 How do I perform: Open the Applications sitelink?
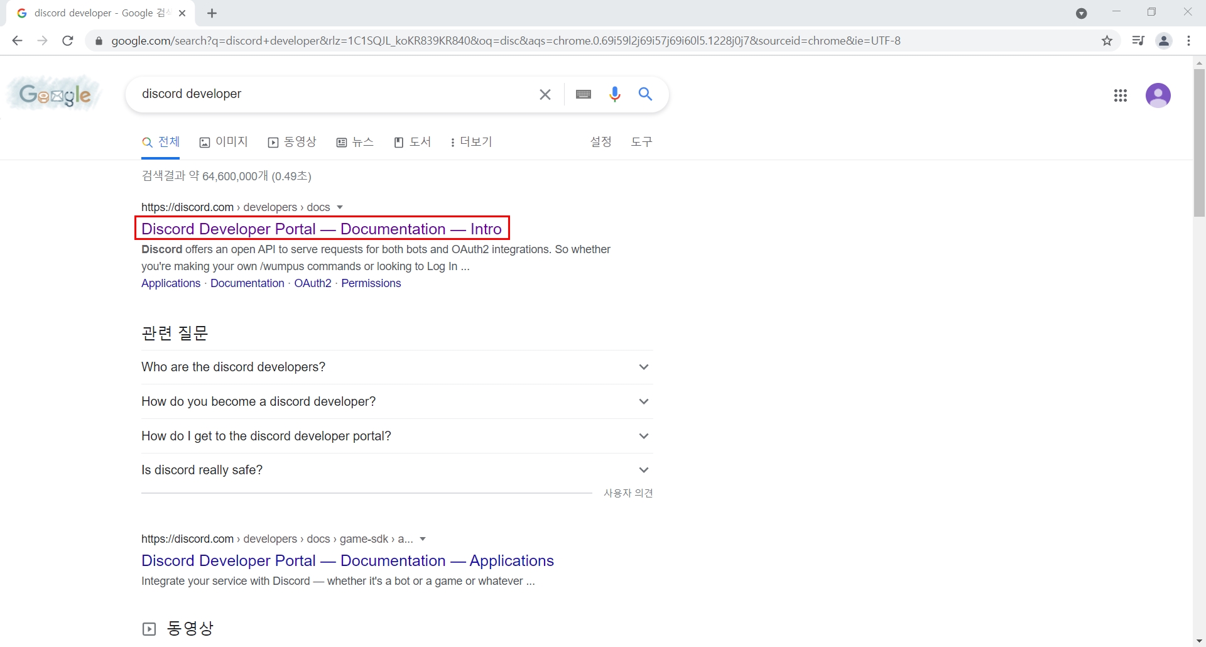(x=171, y=283)
